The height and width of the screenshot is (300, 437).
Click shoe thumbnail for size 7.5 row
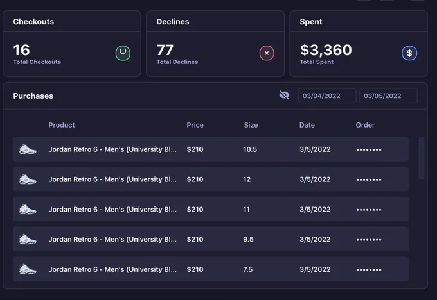tap(28, 269)
